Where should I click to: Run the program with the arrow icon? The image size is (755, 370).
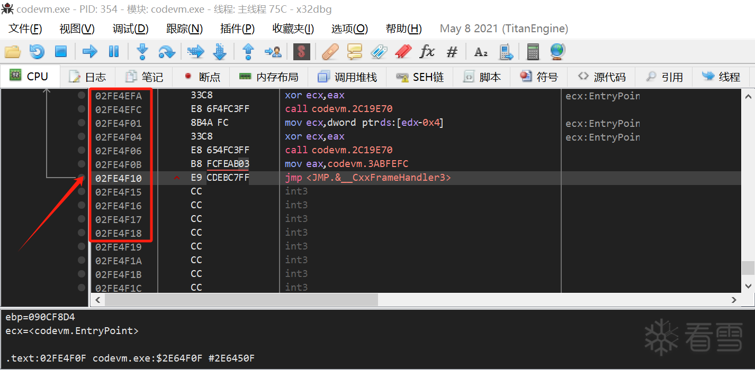[x=90, y=51]
